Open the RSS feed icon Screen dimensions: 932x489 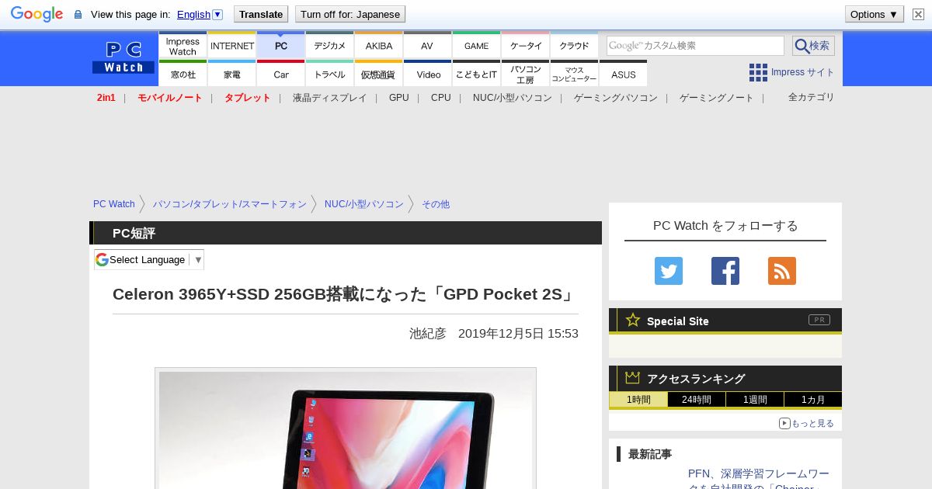(782, 271)
